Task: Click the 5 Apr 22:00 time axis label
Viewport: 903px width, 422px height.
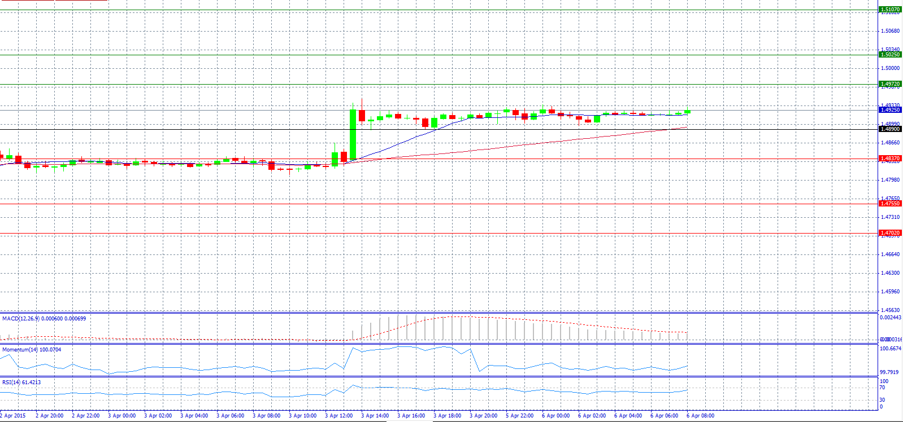Action: [x=519, y=416]
